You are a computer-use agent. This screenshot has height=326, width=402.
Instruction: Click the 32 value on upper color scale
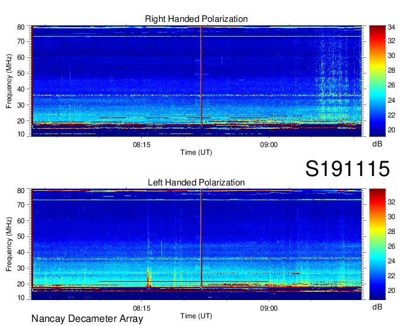(391, 41)
